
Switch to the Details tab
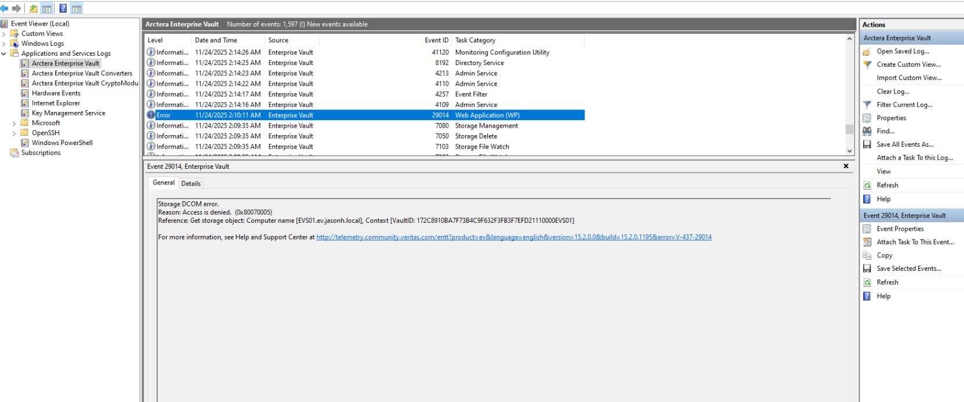click(x=191, y=183)
